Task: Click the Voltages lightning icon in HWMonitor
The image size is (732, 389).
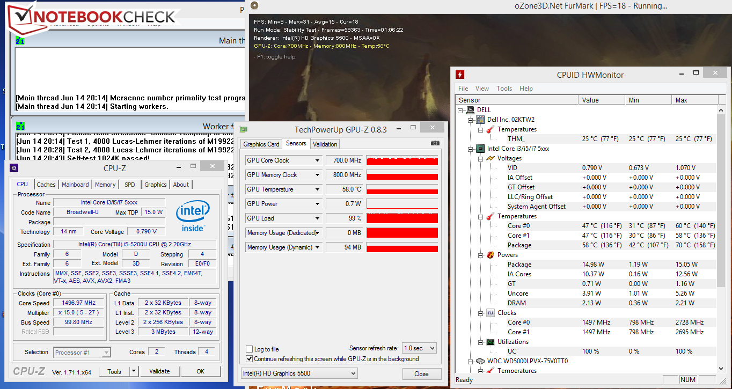Action: [490, 158]
